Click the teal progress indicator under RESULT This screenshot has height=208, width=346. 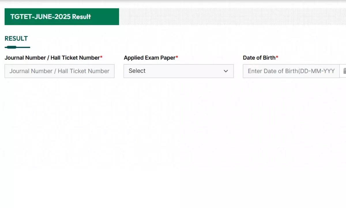17,47
